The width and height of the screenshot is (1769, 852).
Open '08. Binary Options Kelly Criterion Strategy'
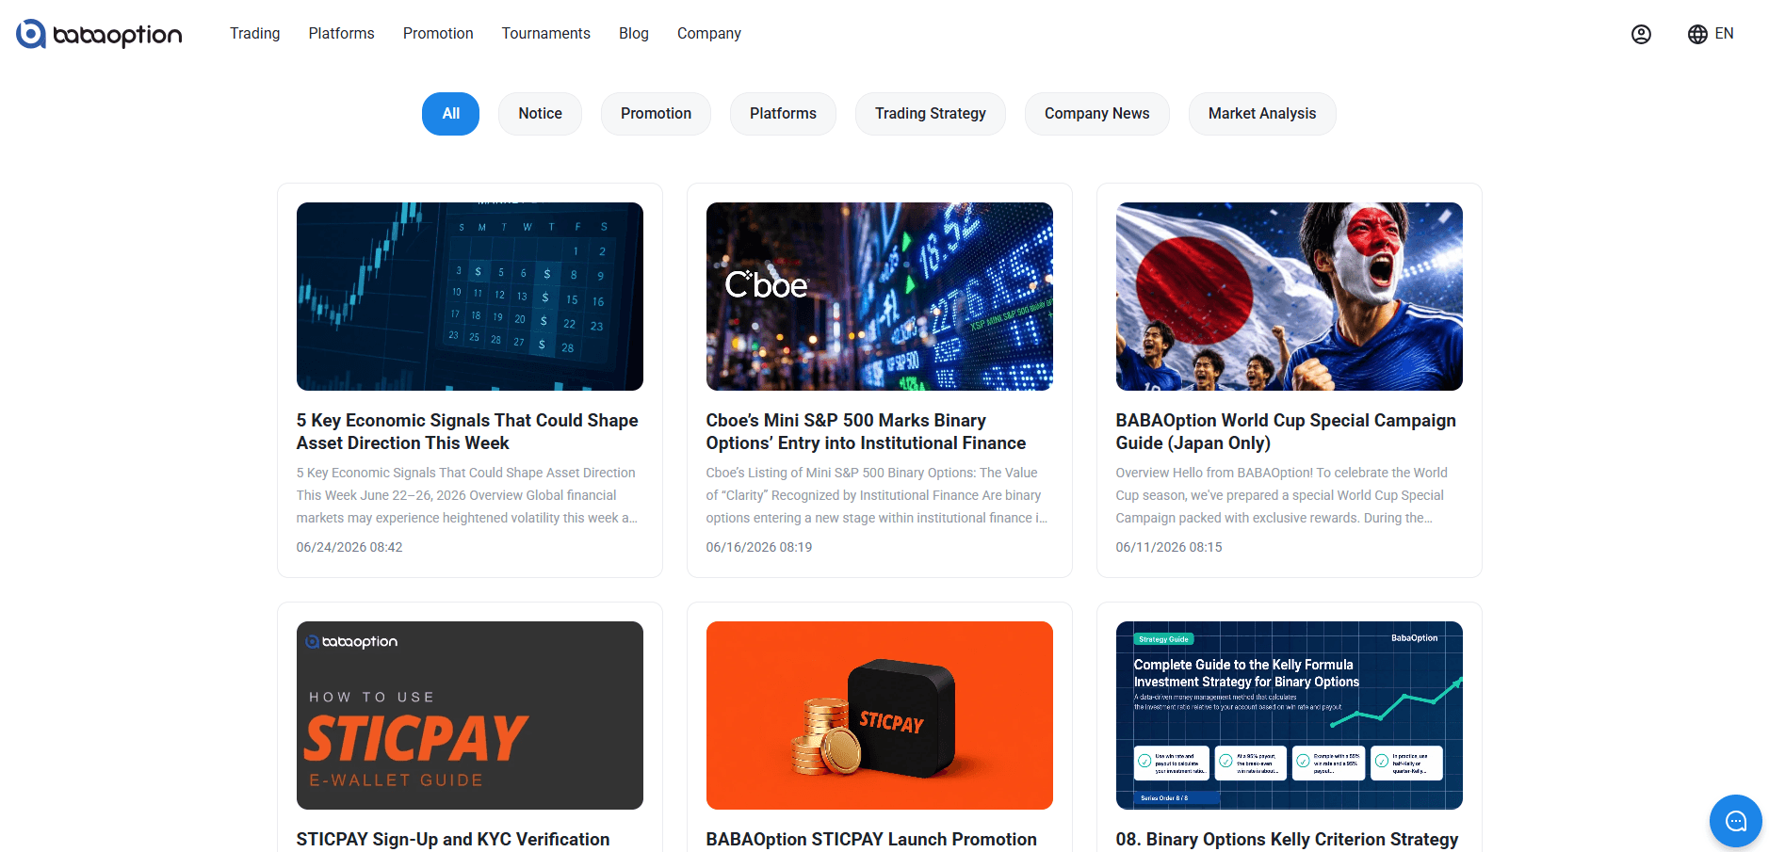pyautogui.click(x=1287, y=840)
